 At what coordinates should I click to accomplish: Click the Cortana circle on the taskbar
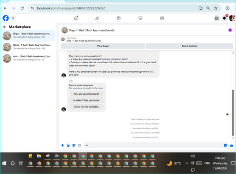pos(13,163)
